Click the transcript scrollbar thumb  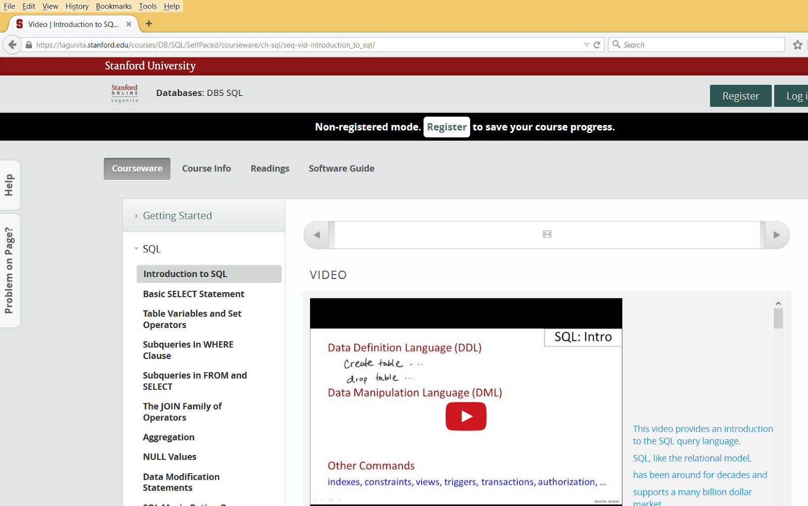pos(778,318)
